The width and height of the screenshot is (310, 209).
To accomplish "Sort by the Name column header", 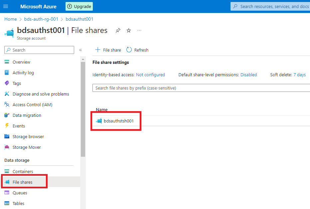I will (102, 110).
